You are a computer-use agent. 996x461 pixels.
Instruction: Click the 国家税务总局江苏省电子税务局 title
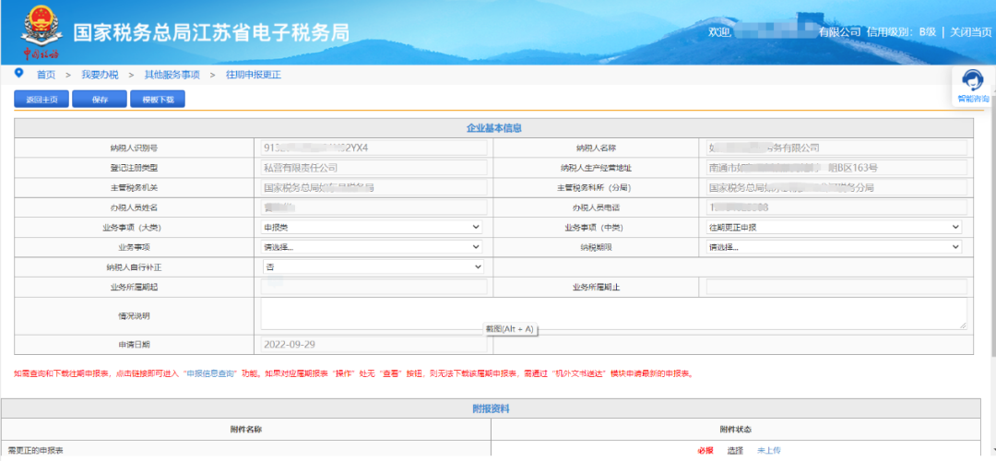211,33
